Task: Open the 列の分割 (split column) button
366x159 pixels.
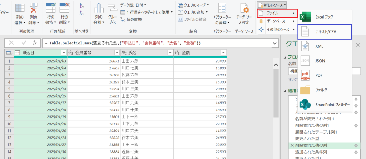Action: pyautogui.click(x=99, y=14)
